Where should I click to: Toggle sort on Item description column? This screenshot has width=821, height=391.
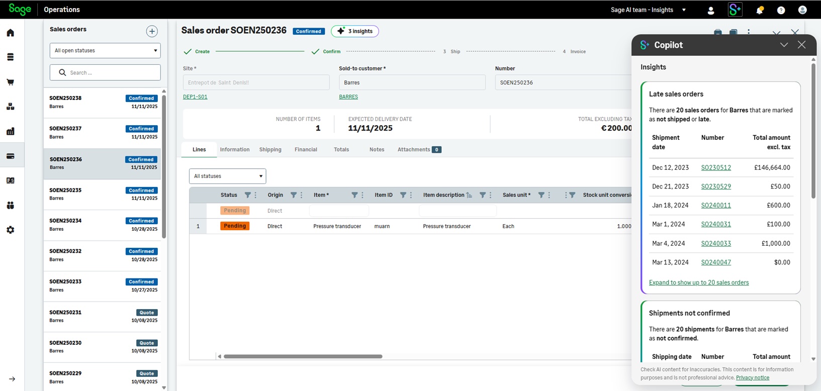pos(469,195)
